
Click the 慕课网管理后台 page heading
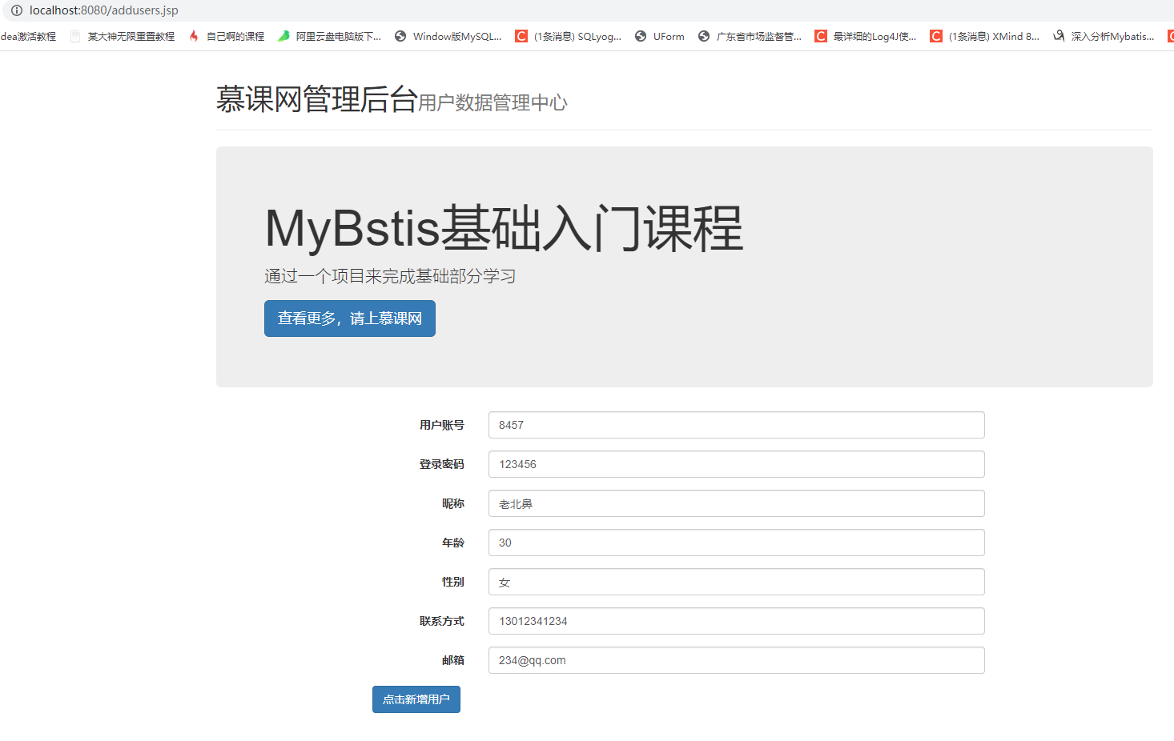pyautogui.click(x=317, y=99)
